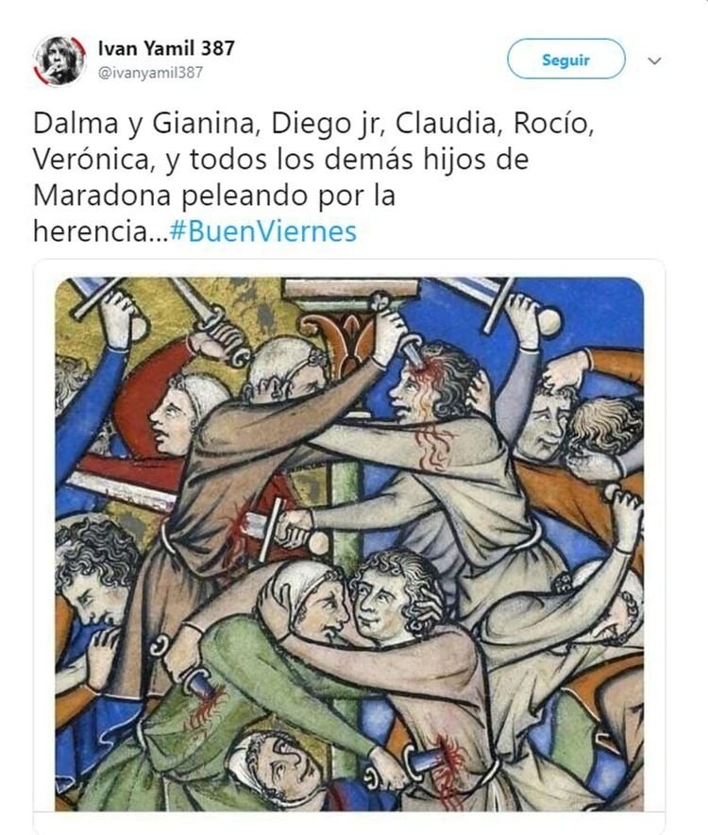Click the green-robed figure in the image

coord(256,692)
